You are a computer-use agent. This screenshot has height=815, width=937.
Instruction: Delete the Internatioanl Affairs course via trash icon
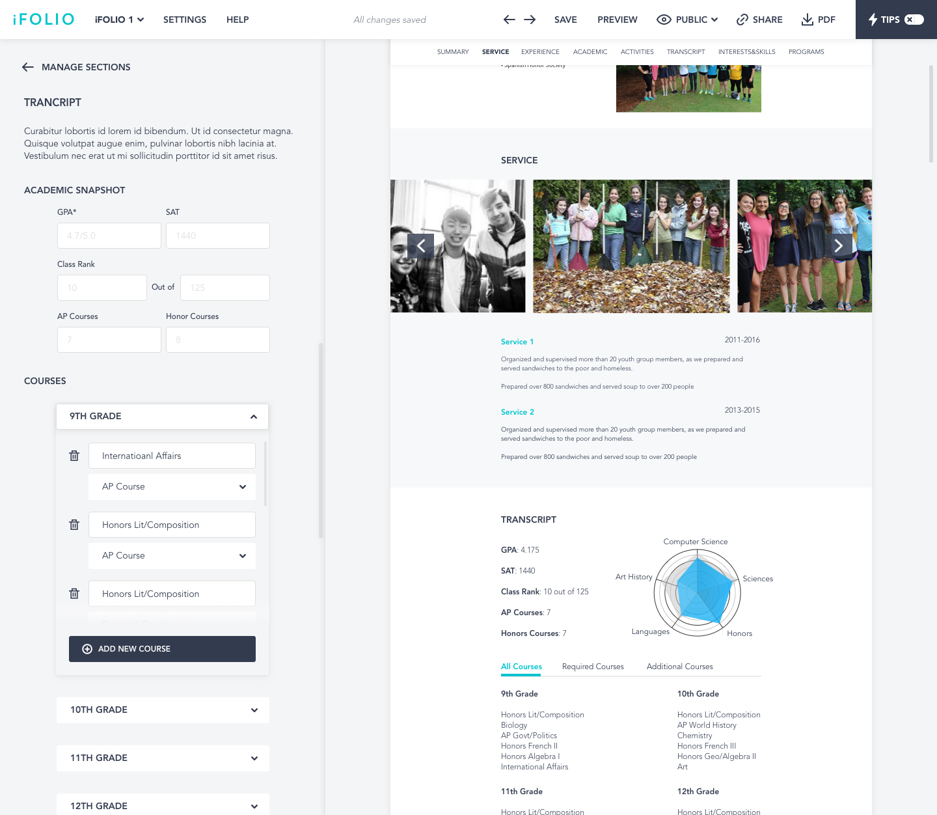point(74,456)
